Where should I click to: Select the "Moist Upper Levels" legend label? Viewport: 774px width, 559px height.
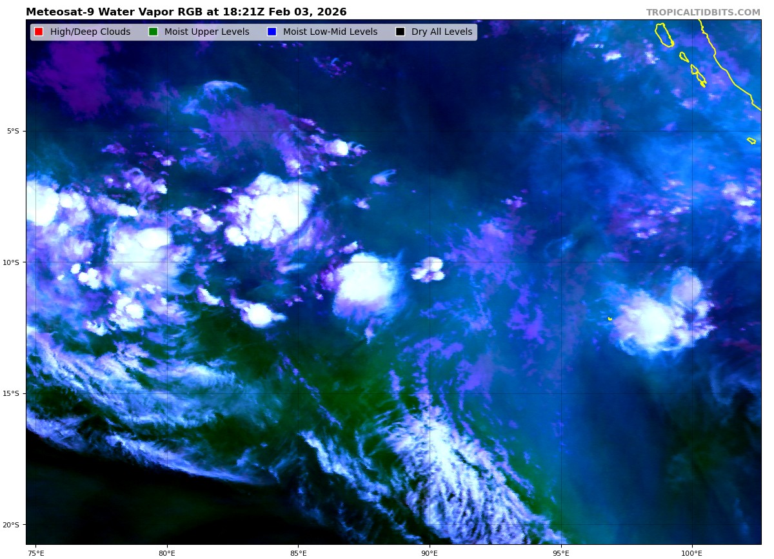coord(206,32)
